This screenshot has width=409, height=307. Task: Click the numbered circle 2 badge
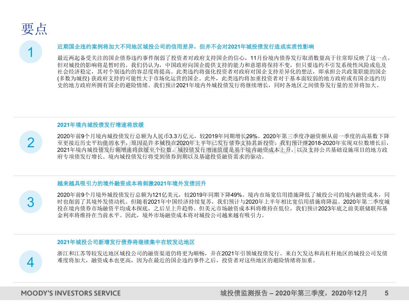coord(31,142)
